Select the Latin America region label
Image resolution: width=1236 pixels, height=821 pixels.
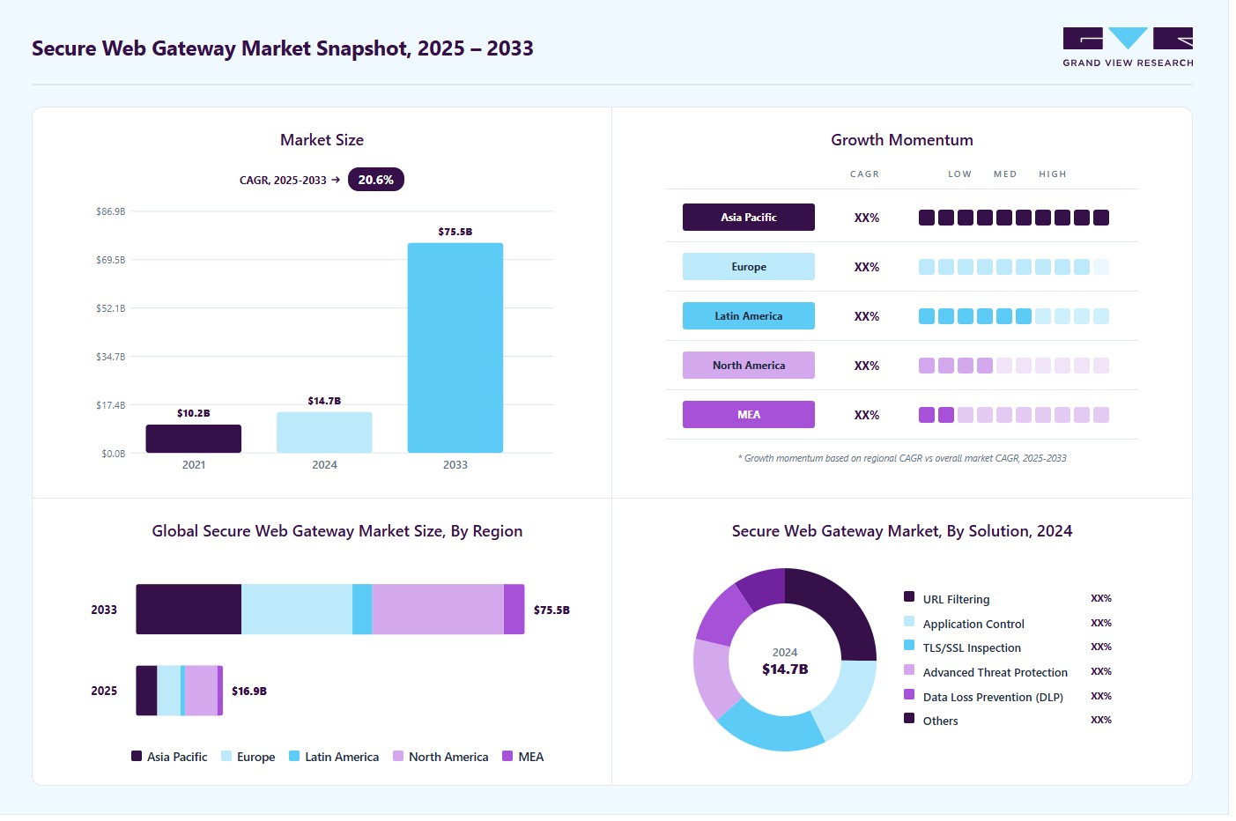[x=748, y=316]
